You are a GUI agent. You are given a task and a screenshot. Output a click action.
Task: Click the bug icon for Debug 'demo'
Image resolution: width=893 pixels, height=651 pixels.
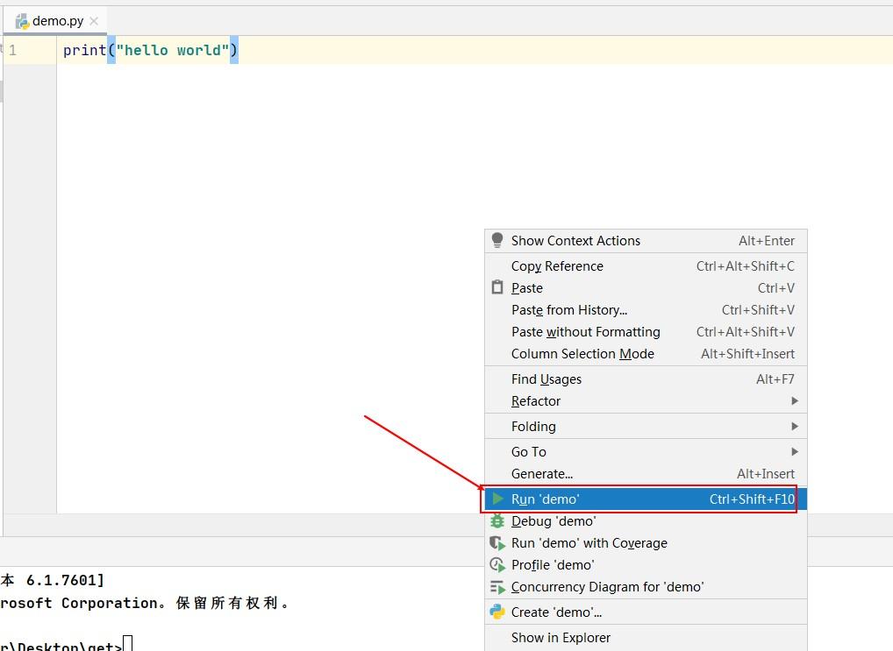click(x=497, y=520)
